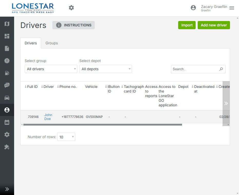Image resolution: width=239 pixels, height=195 pixels.
Task: Click the settings gear beside the logo
Action: click(71, 8)
